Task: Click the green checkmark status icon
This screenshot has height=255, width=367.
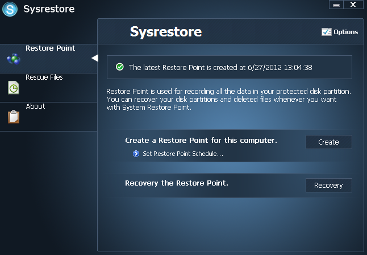Action: tap(119, 67)
